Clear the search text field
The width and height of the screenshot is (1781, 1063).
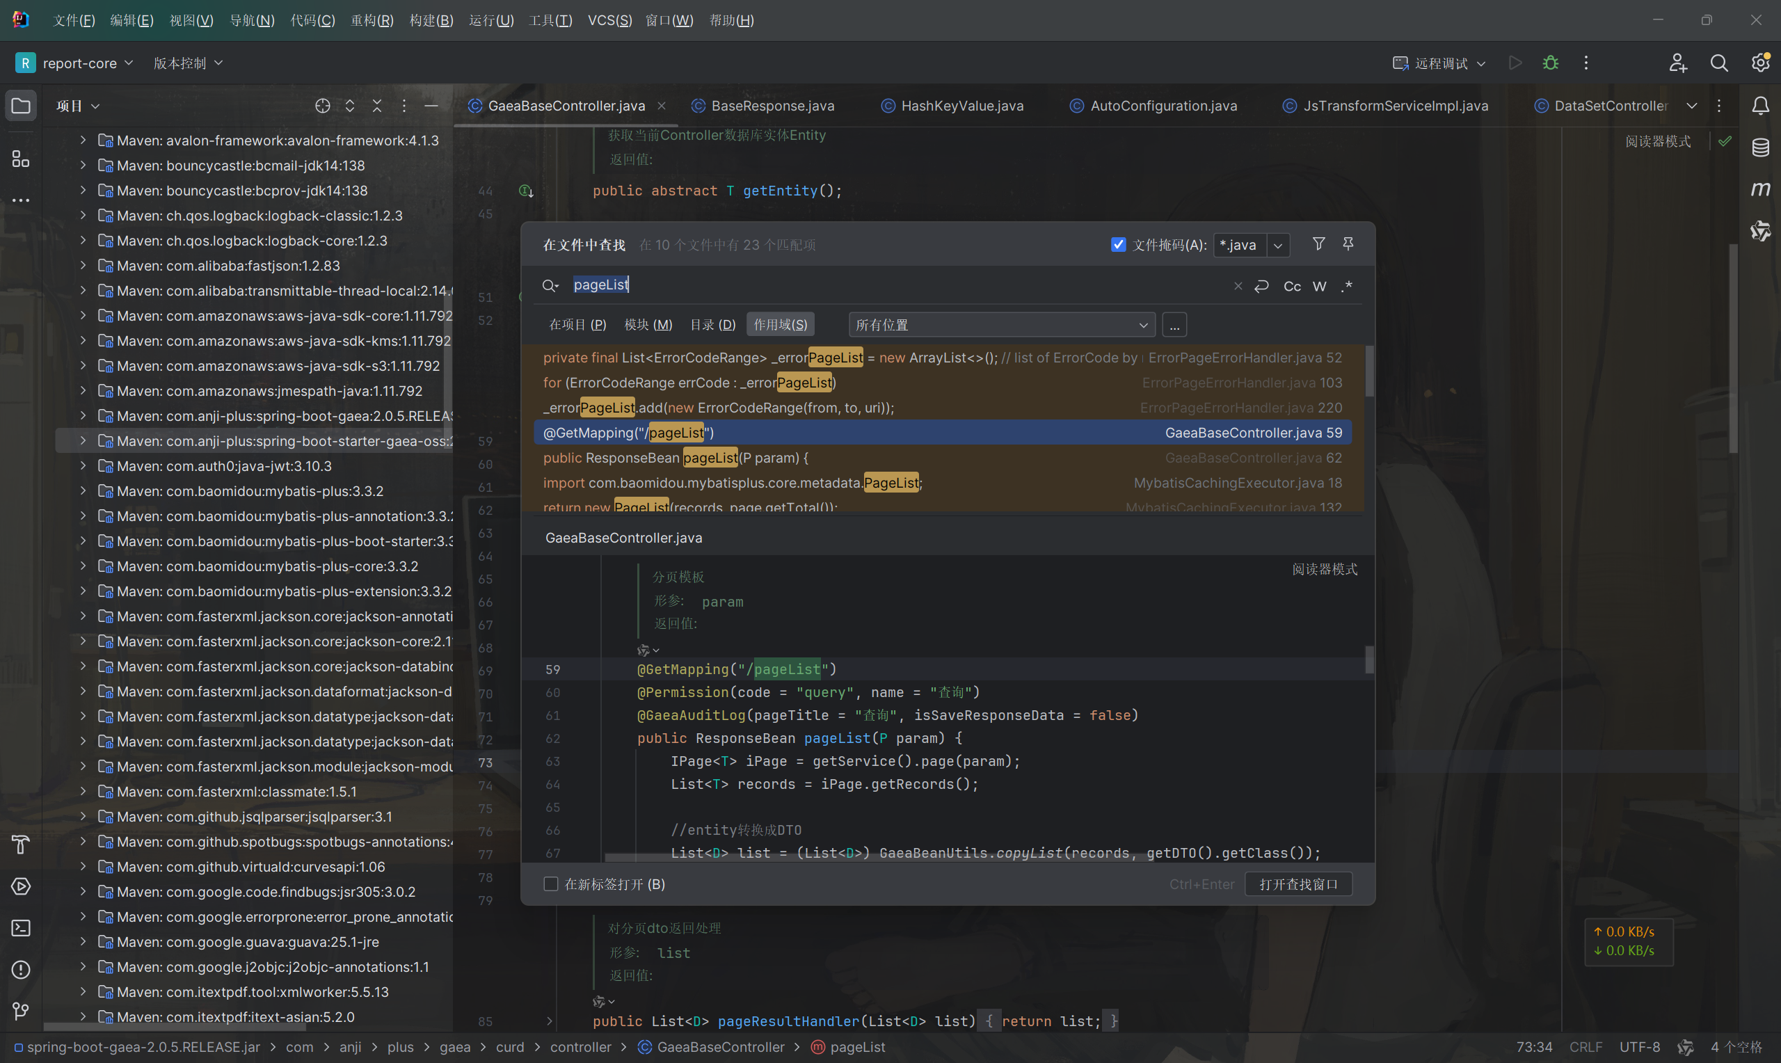pos(1238,286)
